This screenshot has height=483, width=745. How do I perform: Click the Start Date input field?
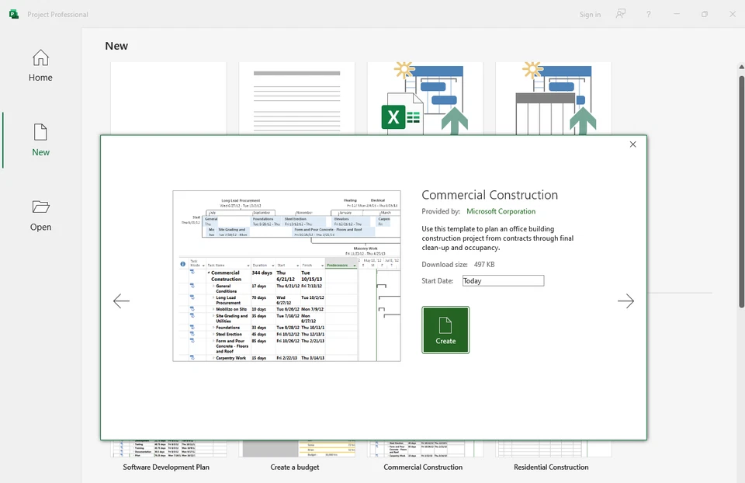(x=502, y=280)
